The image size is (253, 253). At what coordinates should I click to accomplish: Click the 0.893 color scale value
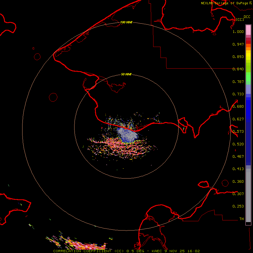tap(238, 57)
